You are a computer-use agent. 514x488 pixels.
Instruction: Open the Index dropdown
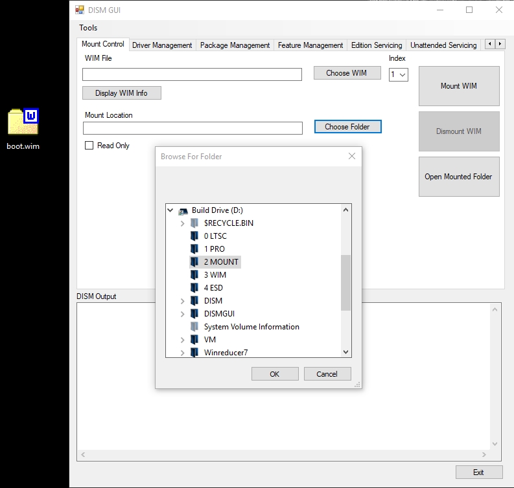pos(398,74)
